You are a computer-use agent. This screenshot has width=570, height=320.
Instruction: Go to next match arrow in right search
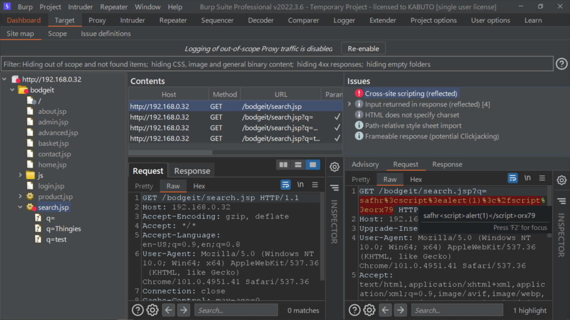tap(401, 310)
